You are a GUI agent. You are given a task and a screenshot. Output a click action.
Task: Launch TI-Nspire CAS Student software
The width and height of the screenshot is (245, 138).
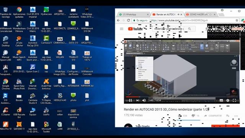tap(46, 99)
